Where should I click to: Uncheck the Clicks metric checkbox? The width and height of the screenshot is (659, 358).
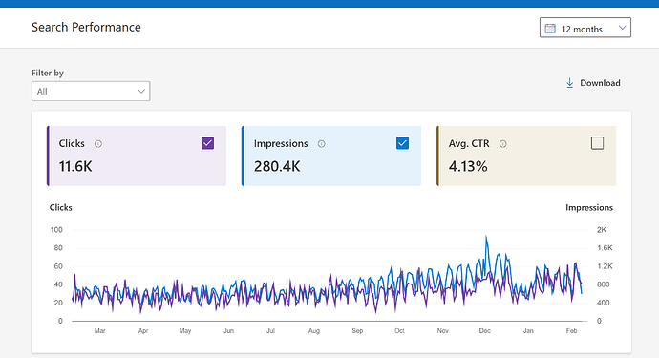coord(207,143)
